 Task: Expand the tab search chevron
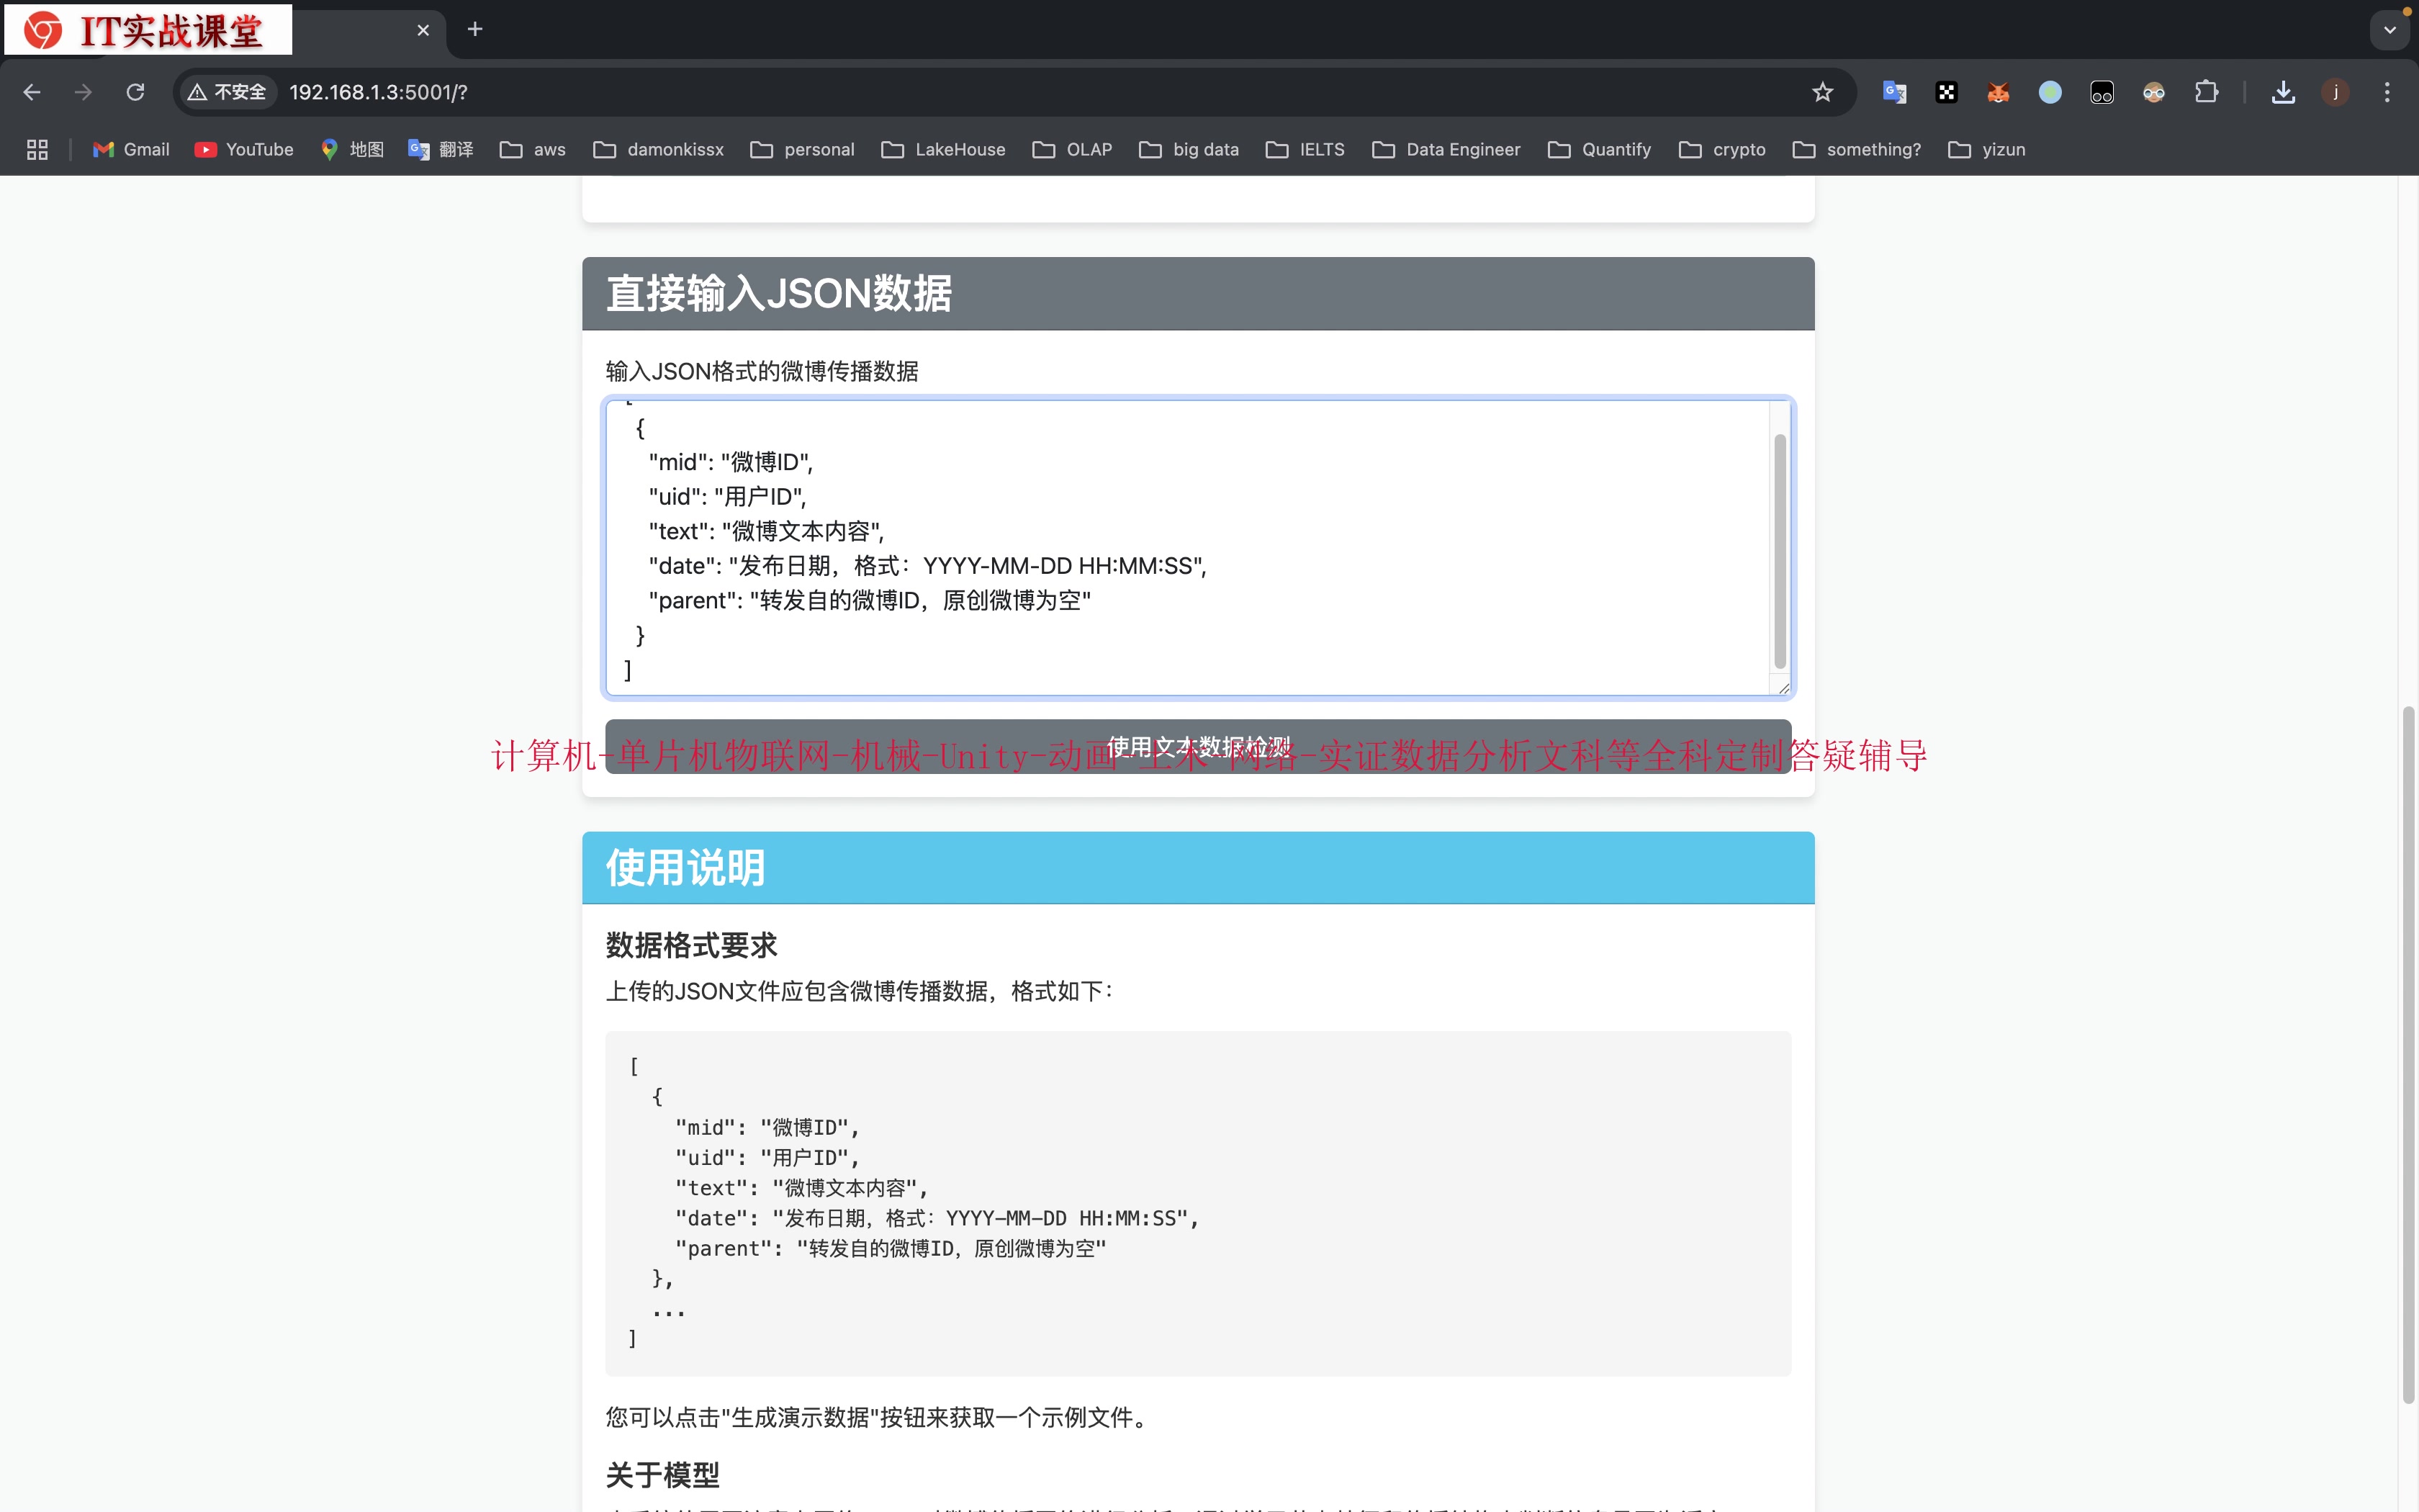point(2390,30)
